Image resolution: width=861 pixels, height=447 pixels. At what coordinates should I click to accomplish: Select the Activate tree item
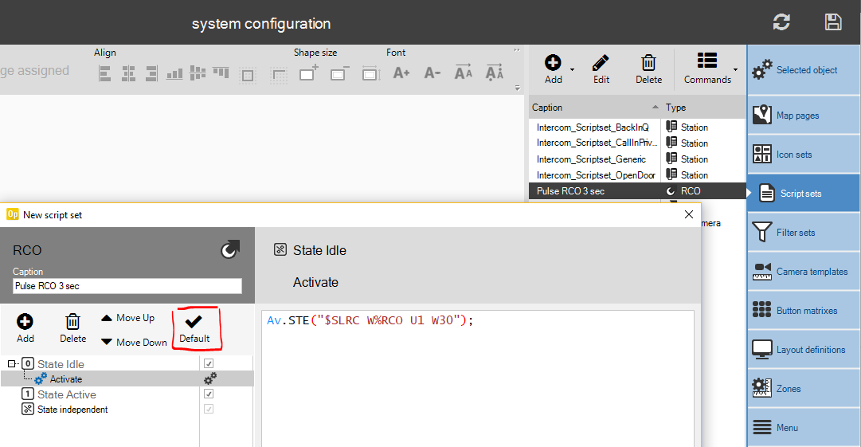[x=66, y=379]
